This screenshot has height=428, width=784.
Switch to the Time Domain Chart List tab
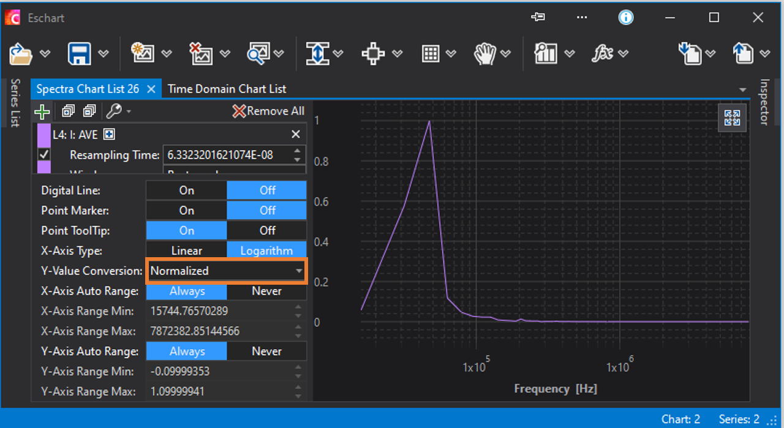tap(227, 89)
